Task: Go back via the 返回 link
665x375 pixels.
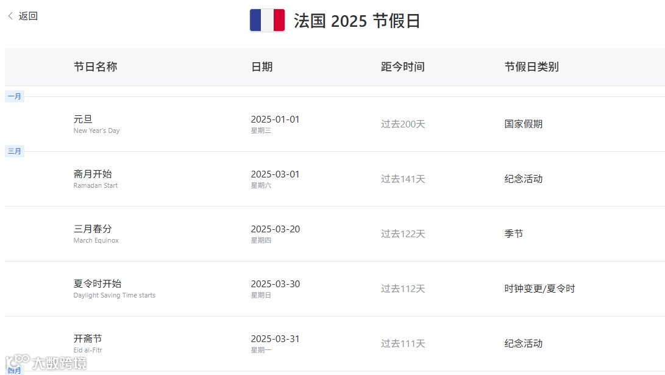Action: pos(28,16)
